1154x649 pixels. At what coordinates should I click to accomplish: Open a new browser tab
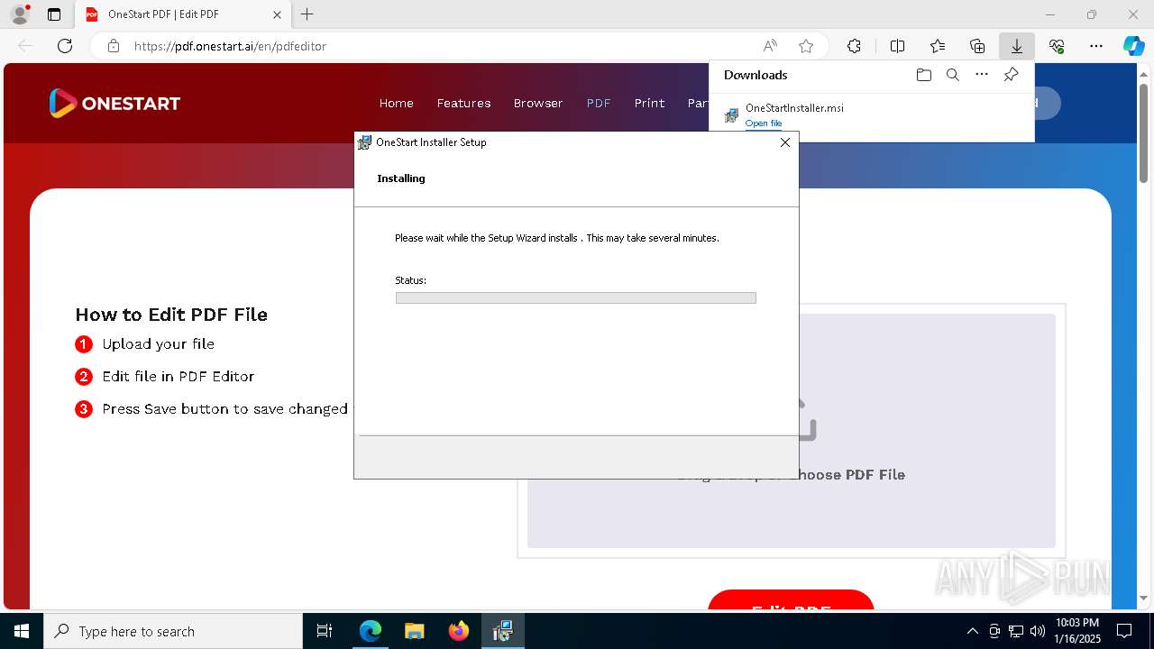click(307, 14)
